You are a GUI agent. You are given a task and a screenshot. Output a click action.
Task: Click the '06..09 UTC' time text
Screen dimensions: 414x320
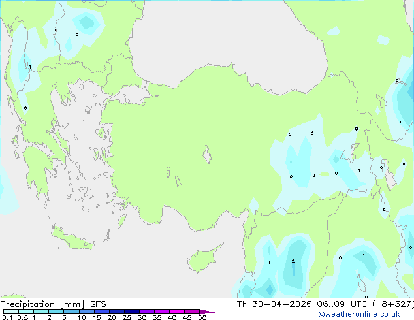pos(342,304)
